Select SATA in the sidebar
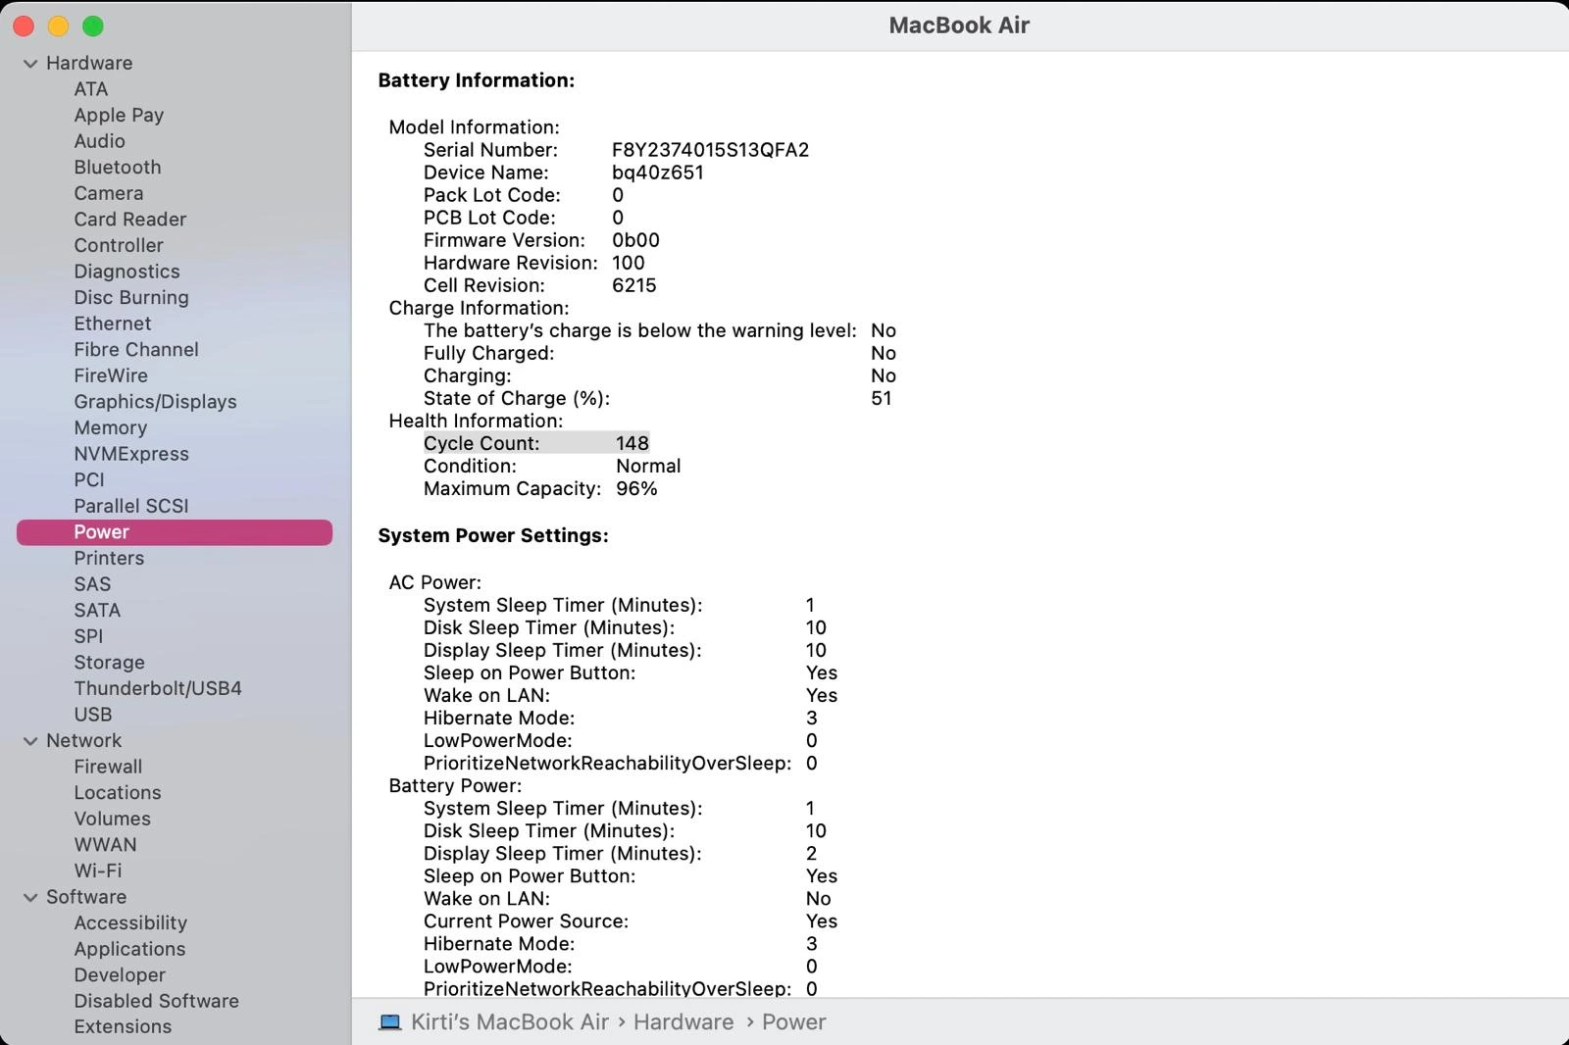1569x1045 pixels. tap(97, 610)
